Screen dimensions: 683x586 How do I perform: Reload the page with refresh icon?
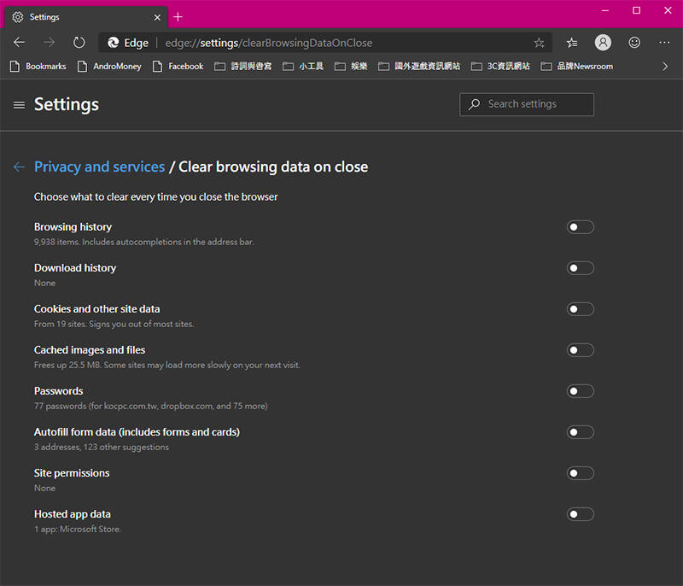click(79, 42)
